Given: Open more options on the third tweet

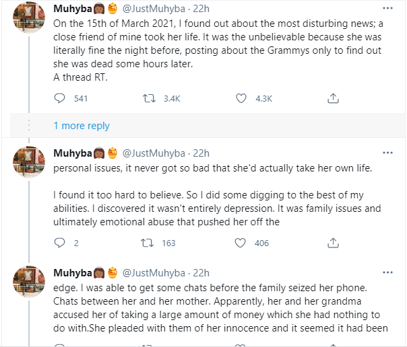Looking at the screenshot, I should point(387,274).
